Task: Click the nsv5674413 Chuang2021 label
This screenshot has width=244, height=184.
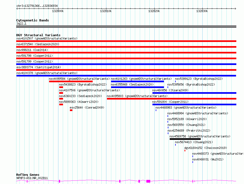Action: point(194,142)
